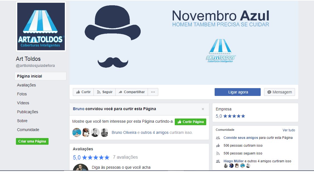This screenshot has width=314, height=174.
Task: Select Vídeos in the left menu
Action: point(23,103)
